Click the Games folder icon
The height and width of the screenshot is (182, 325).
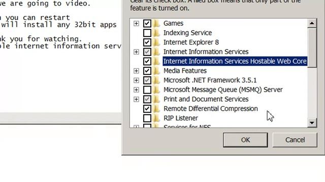tap(156, 23)
